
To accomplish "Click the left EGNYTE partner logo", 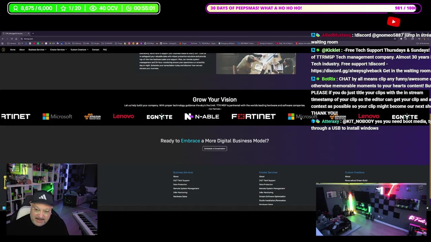I will [159, 117].
